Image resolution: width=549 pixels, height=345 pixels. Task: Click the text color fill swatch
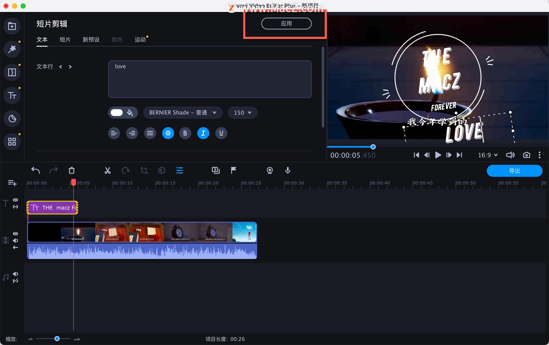click(117, 113)
